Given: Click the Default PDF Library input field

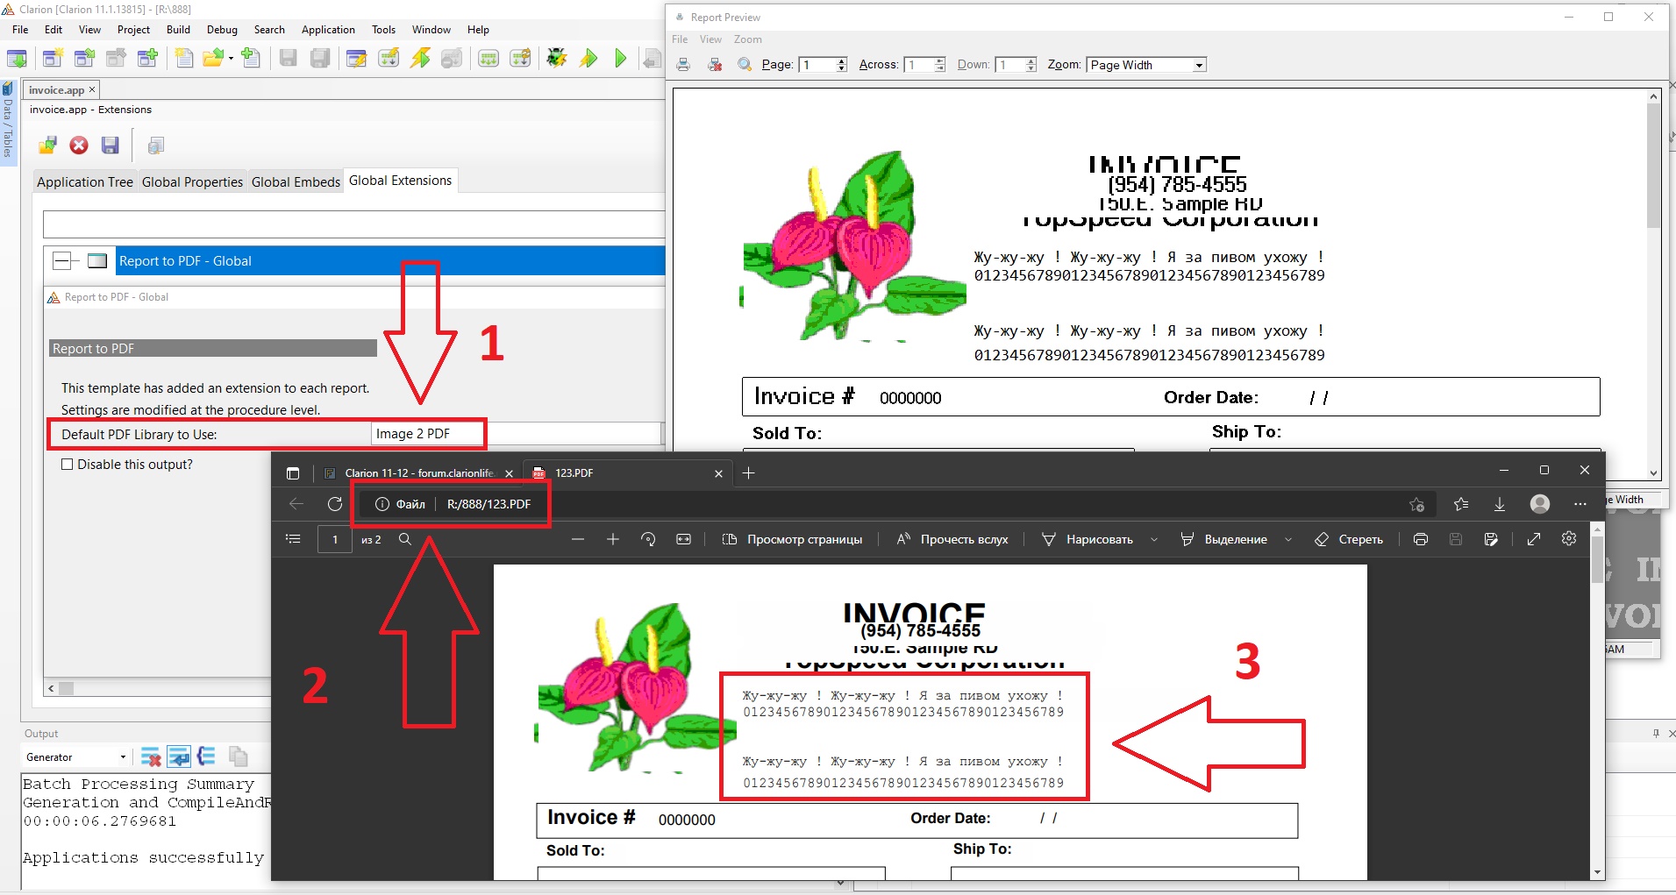Looking at the screenshot, I should pos(428,434).
